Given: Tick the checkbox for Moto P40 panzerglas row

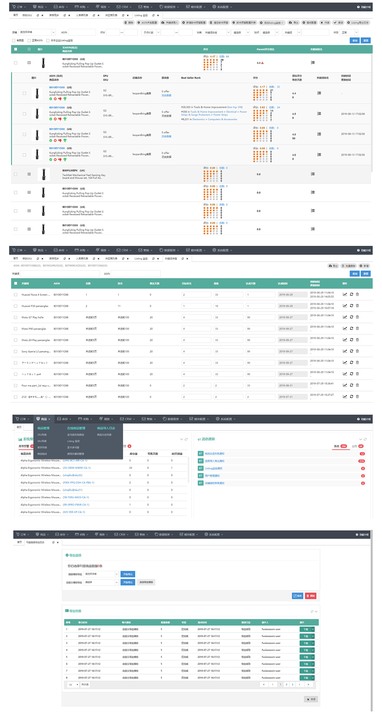Looking at the screenshot, I should (x=16, y=329).
